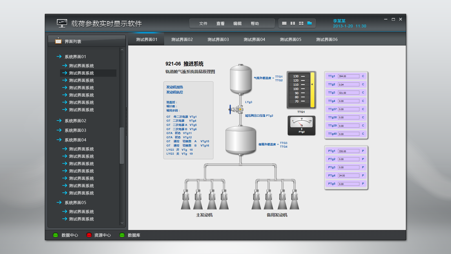The image size is (451, 254).
Task: Click the sidebar scroll down arrow
Action: click(122, 223)
